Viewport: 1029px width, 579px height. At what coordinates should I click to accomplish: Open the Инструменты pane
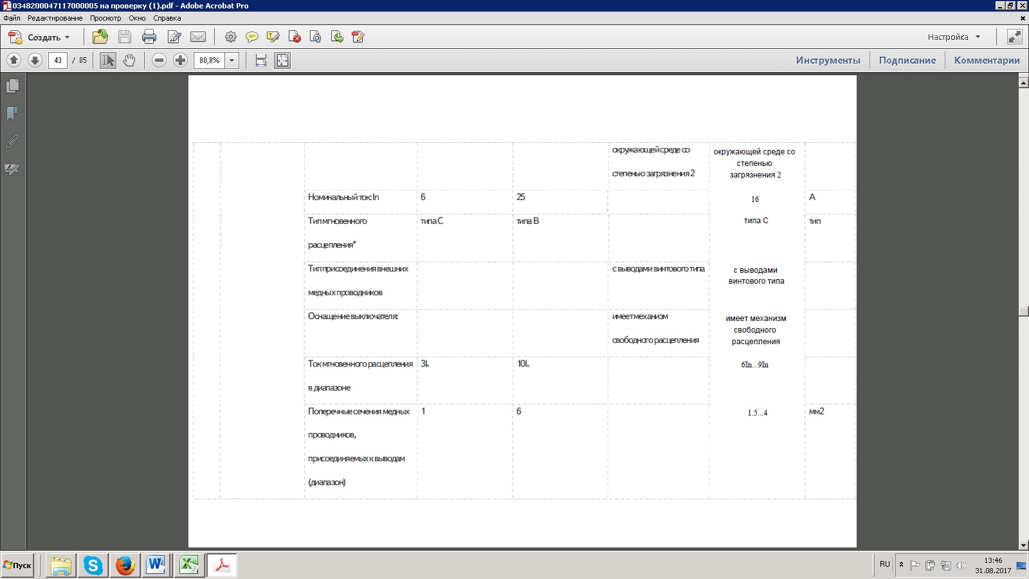pyautogui.click(x=828, y=60)
